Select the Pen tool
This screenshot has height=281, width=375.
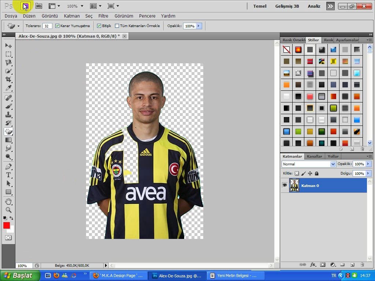click(x=8, y=166)
